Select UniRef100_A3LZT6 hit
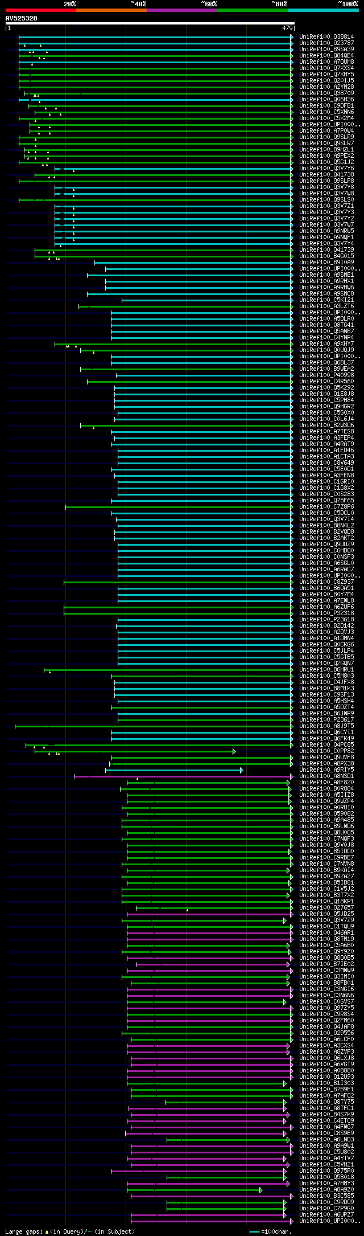 (x=326, y=306)
